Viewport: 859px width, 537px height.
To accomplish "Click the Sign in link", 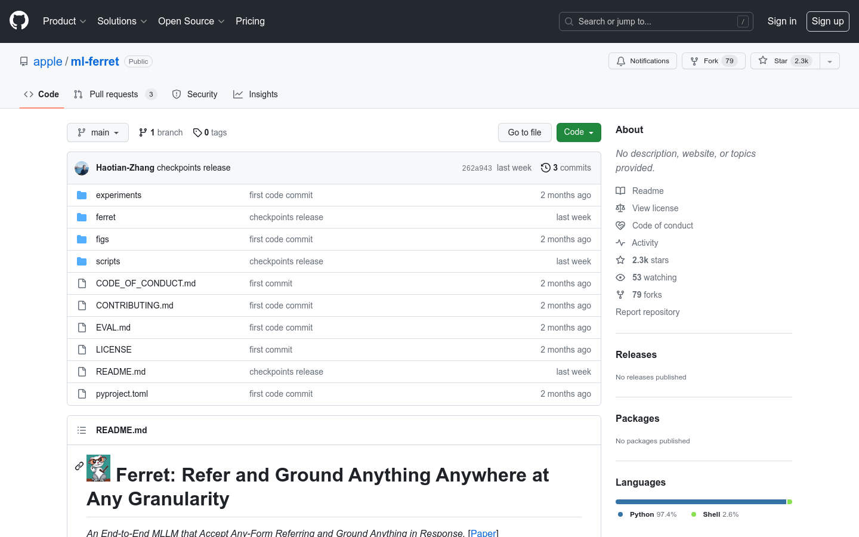I will coord(782,21).
